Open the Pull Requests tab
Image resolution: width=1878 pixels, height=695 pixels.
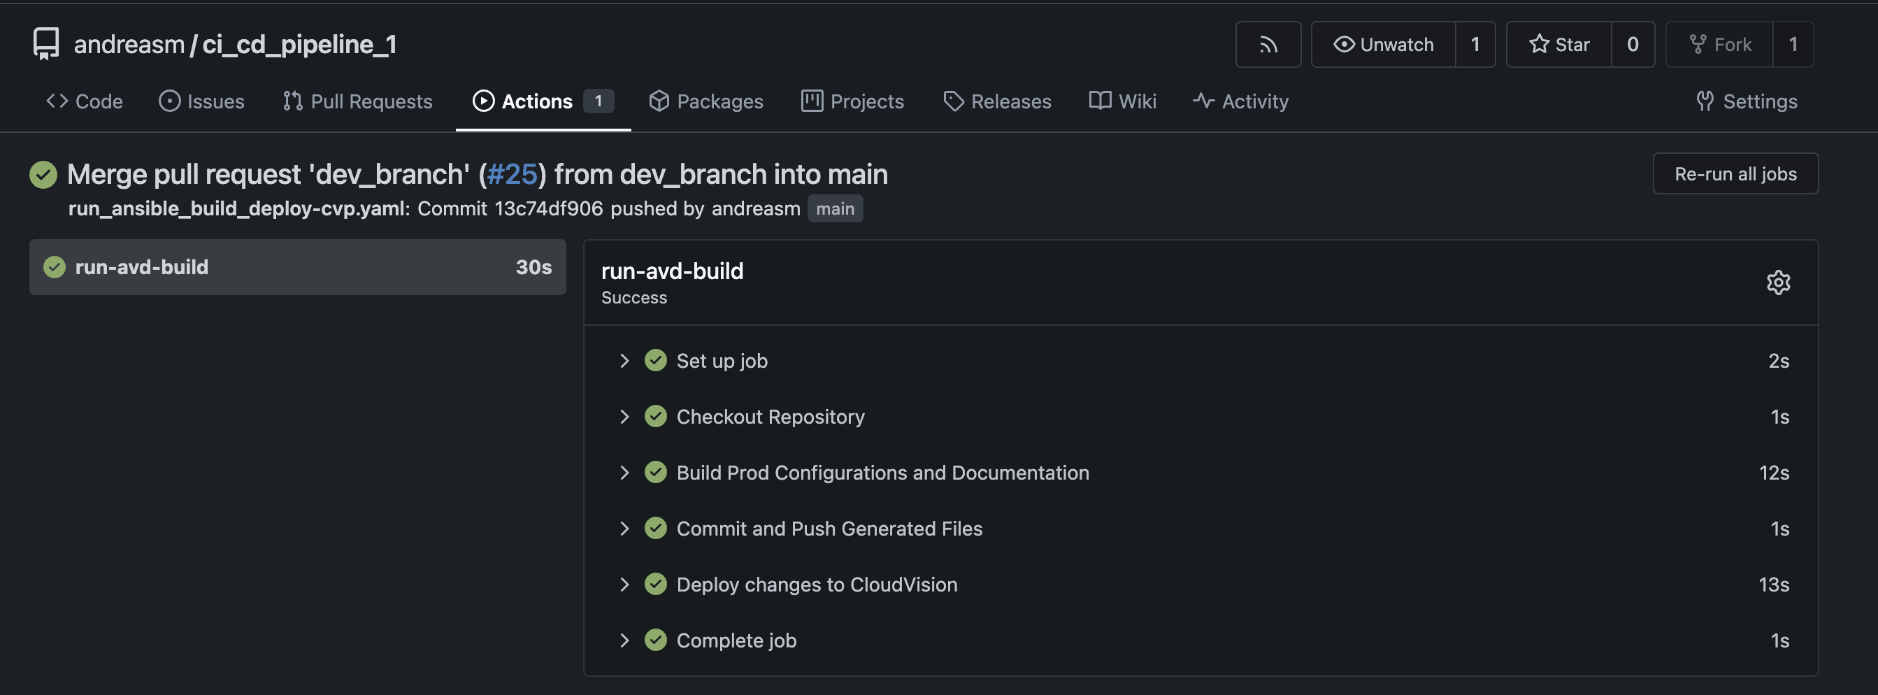click(358, 101)
